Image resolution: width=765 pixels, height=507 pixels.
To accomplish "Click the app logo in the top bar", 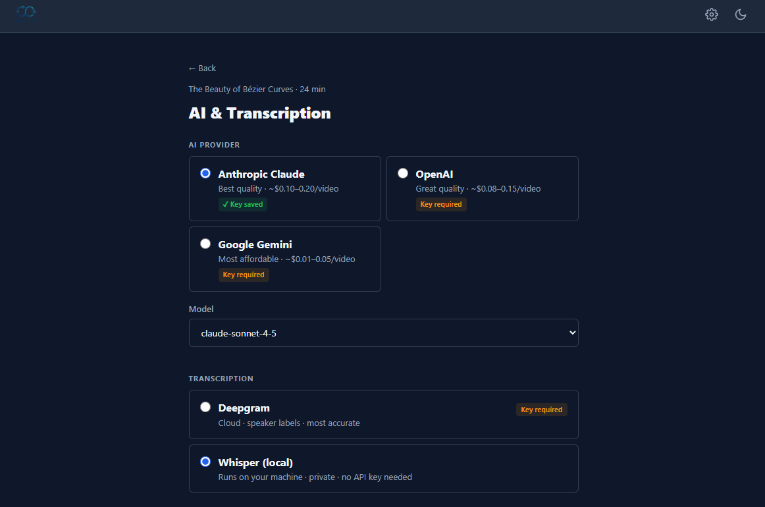I will [25, 13].
